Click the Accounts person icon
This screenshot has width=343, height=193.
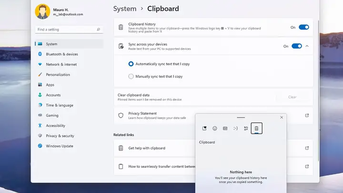40,95
